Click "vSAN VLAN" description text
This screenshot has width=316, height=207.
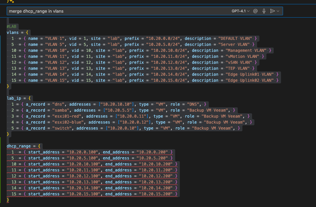tap(239, 62)
